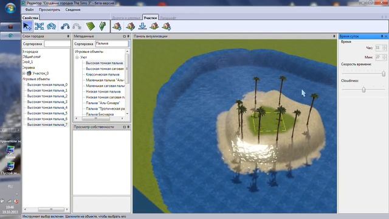Click the taskbar clock showing 19:46
Screen dimensions: 389x219
(x=10, y=207)
